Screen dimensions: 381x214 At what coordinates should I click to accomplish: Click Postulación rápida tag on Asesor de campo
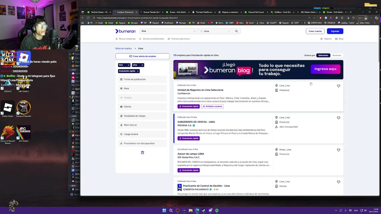coord(189,170)
